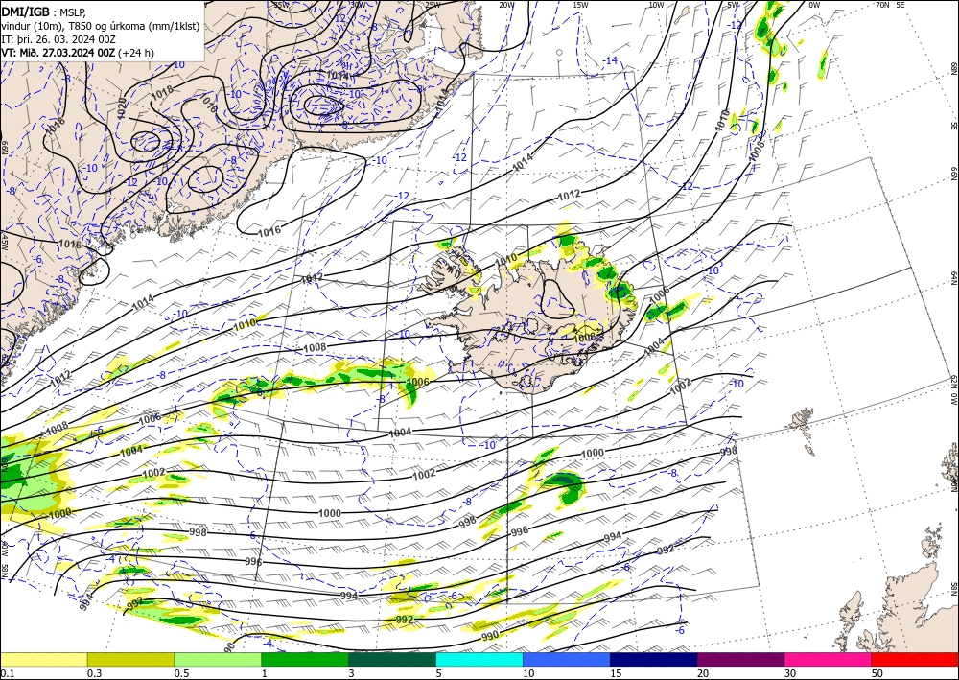Screen dimensions: 959x680
Task: Click the '-14' temperature contour label
Action: [x=609, y=60]
